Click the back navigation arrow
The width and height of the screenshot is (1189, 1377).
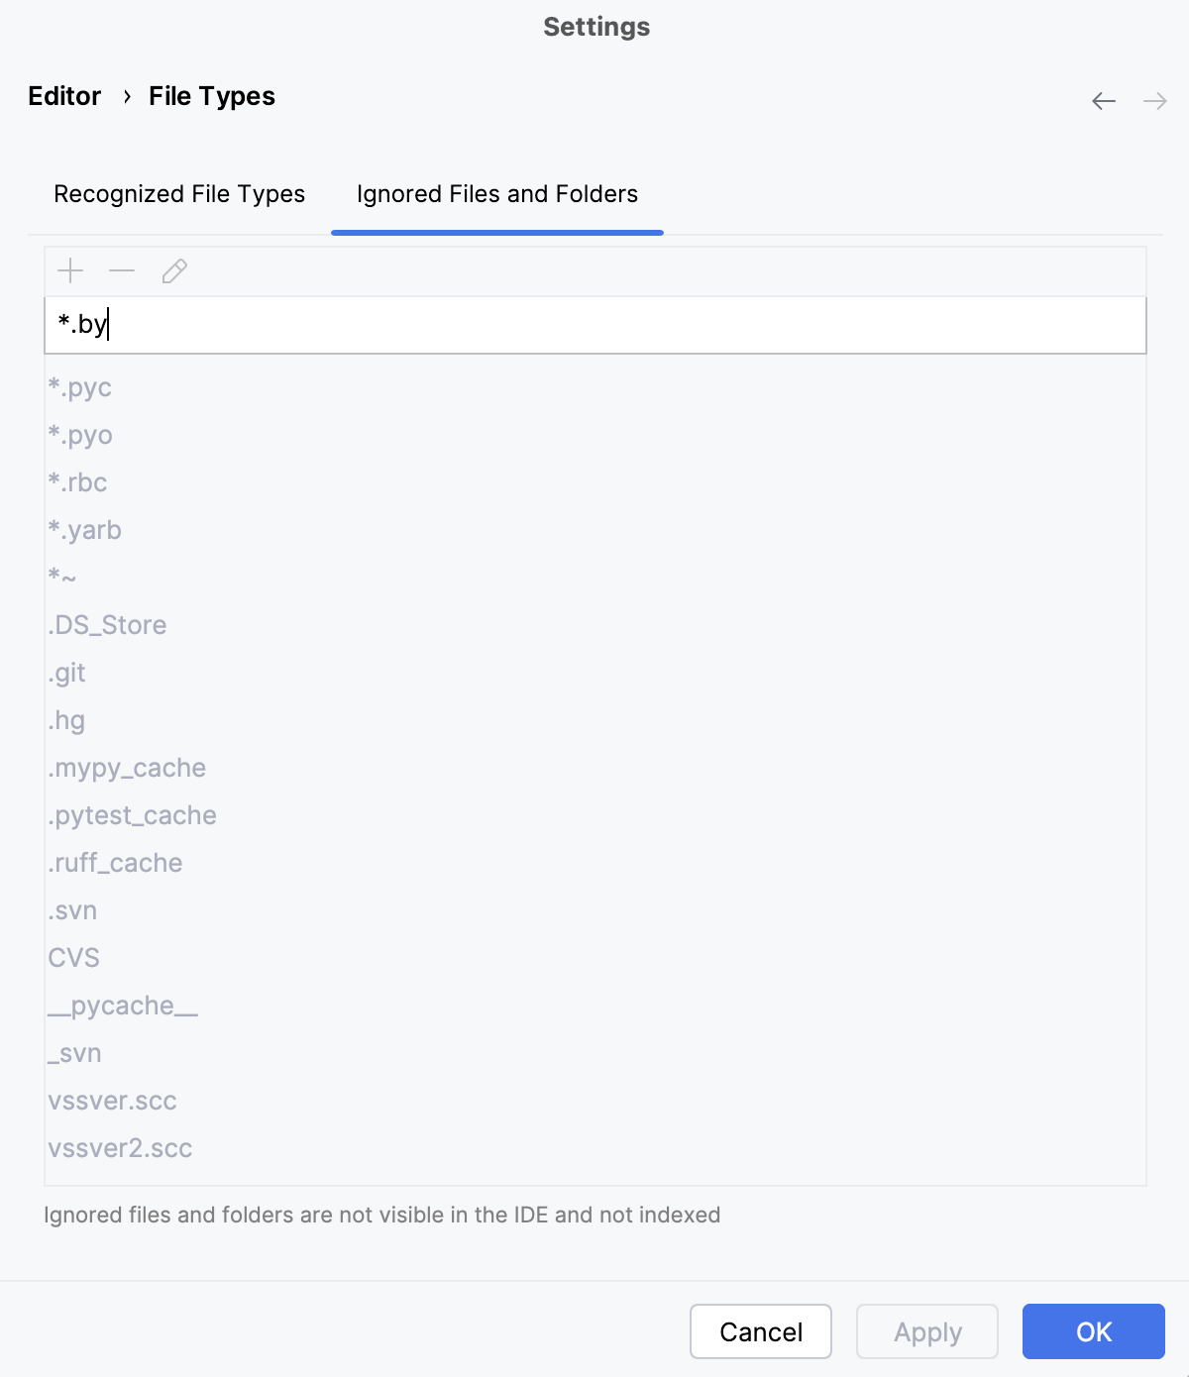pyautogui.click(x=1103, y=100)
